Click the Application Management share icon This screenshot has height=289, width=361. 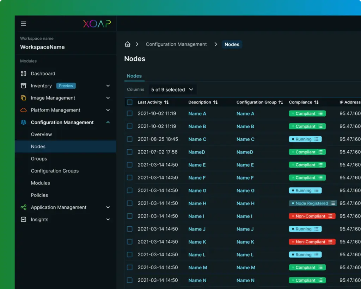point(23,207)
